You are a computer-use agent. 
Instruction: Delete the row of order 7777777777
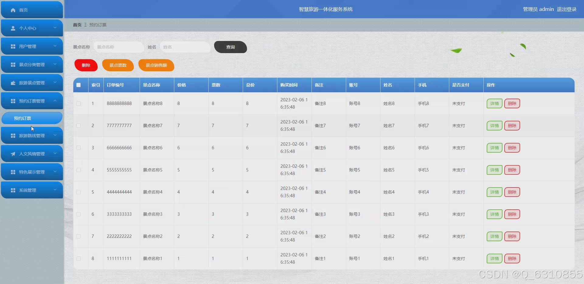[512, 126]
